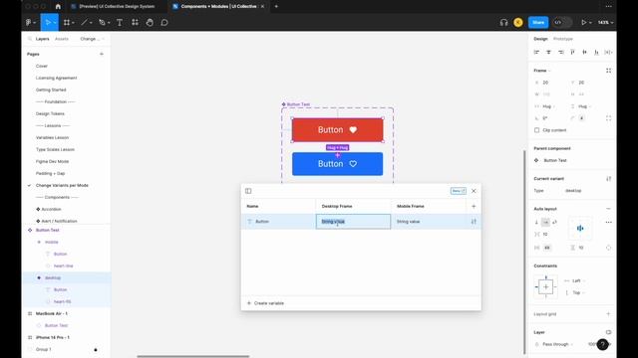Image resolution: width=638 pixels, height=358 pixels.
Task: Open help question mark button
Action: (x=602, y=344)
